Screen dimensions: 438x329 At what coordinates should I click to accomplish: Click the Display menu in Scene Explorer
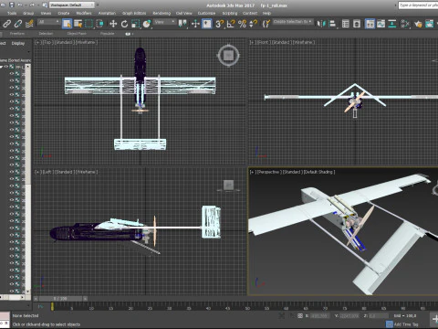pyautogui.click(x=18, y=44)
